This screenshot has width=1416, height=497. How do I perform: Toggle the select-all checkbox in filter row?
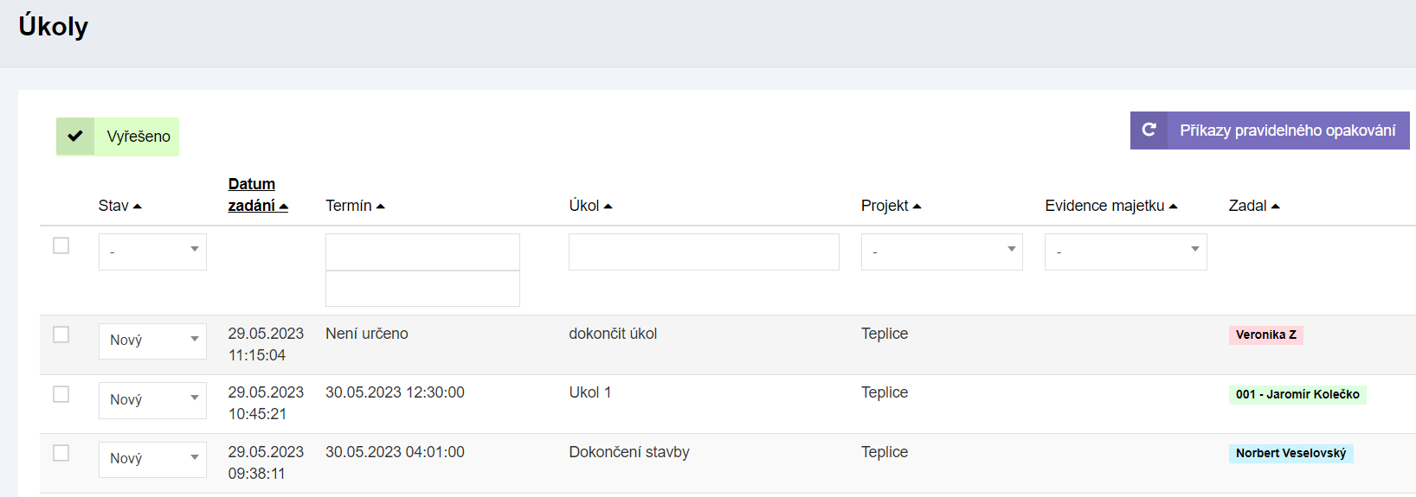(x=61, y=246)
